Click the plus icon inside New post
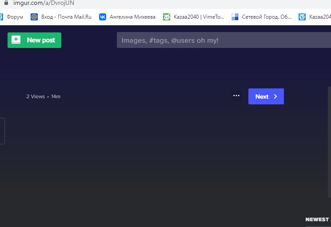 pyautogui.click(x=16, y=40)
